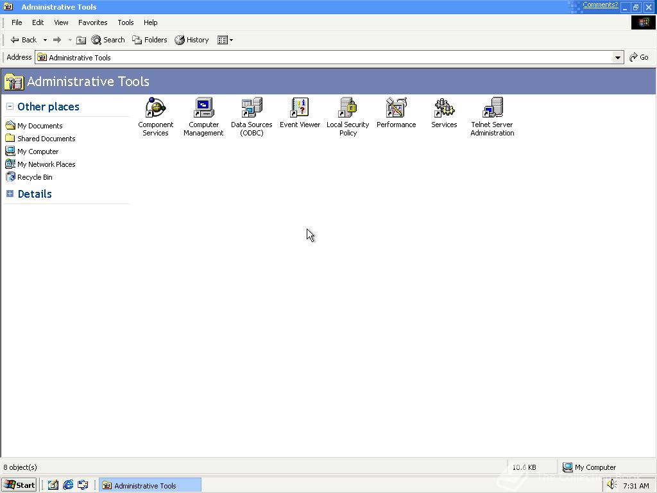The image size is (657, 493).
Task: Go to My Documents link
Action: (34, 126)
